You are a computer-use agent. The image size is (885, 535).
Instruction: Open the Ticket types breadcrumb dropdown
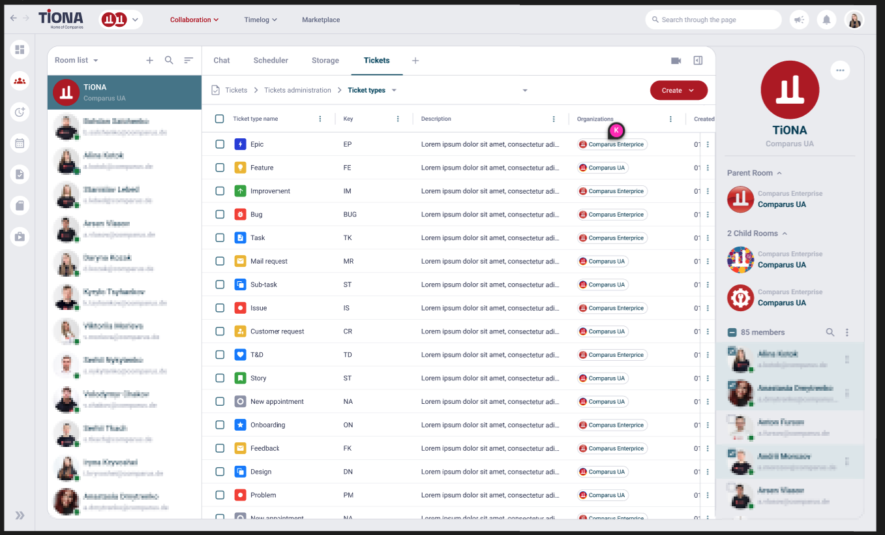(x=394, y=90)
